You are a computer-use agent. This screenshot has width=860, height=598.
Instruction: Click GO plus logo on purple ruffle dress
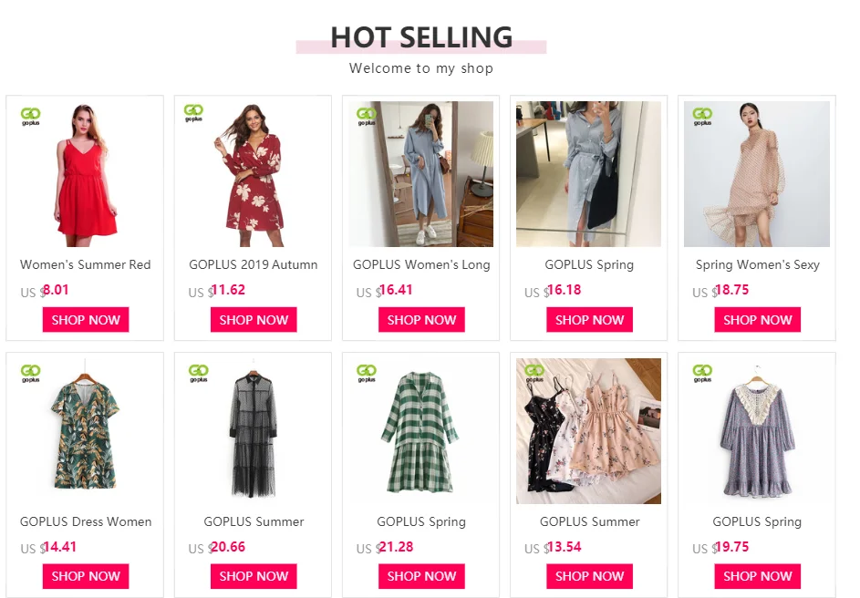click(702, 373)
